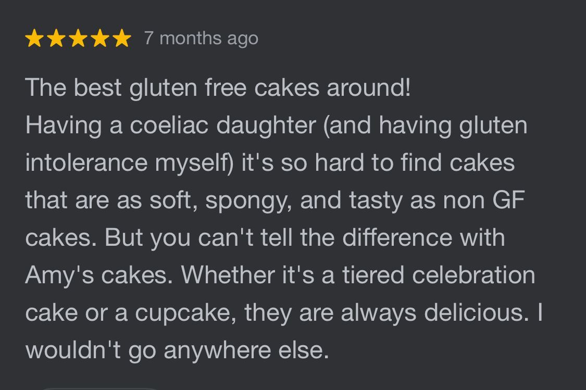
Task: Click the word "tiered" in the review
Action: pos(373,275)
